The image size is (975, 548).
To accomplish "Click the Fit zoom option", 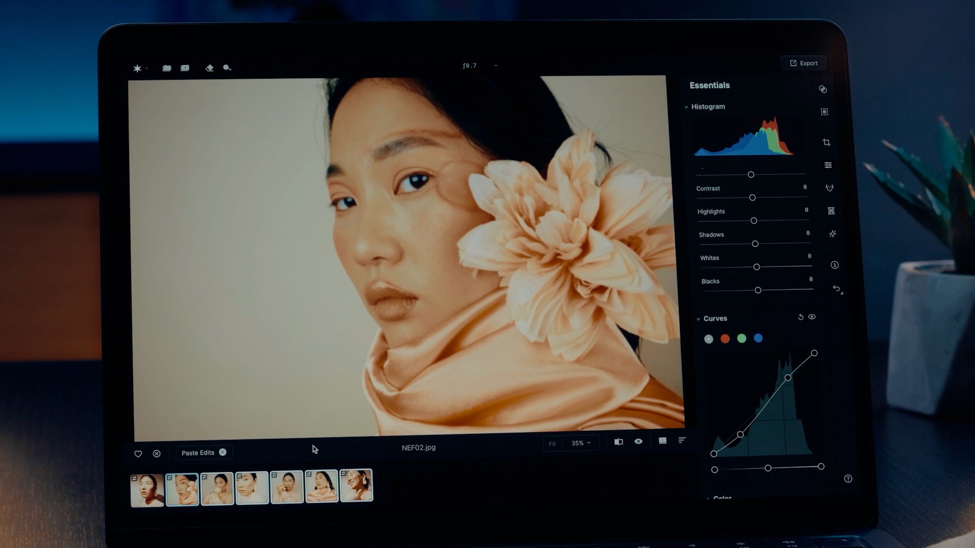I will pyautogui.click(x=552, y=443).
